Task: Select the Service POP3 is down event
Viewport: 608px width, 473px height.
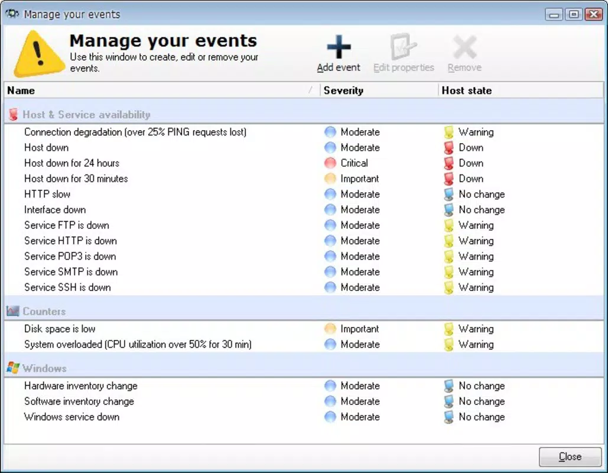Action: tap(304, 256)
